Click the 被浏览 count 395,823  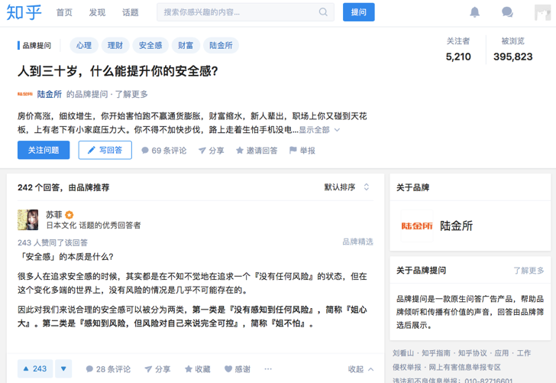pos(512,57)
